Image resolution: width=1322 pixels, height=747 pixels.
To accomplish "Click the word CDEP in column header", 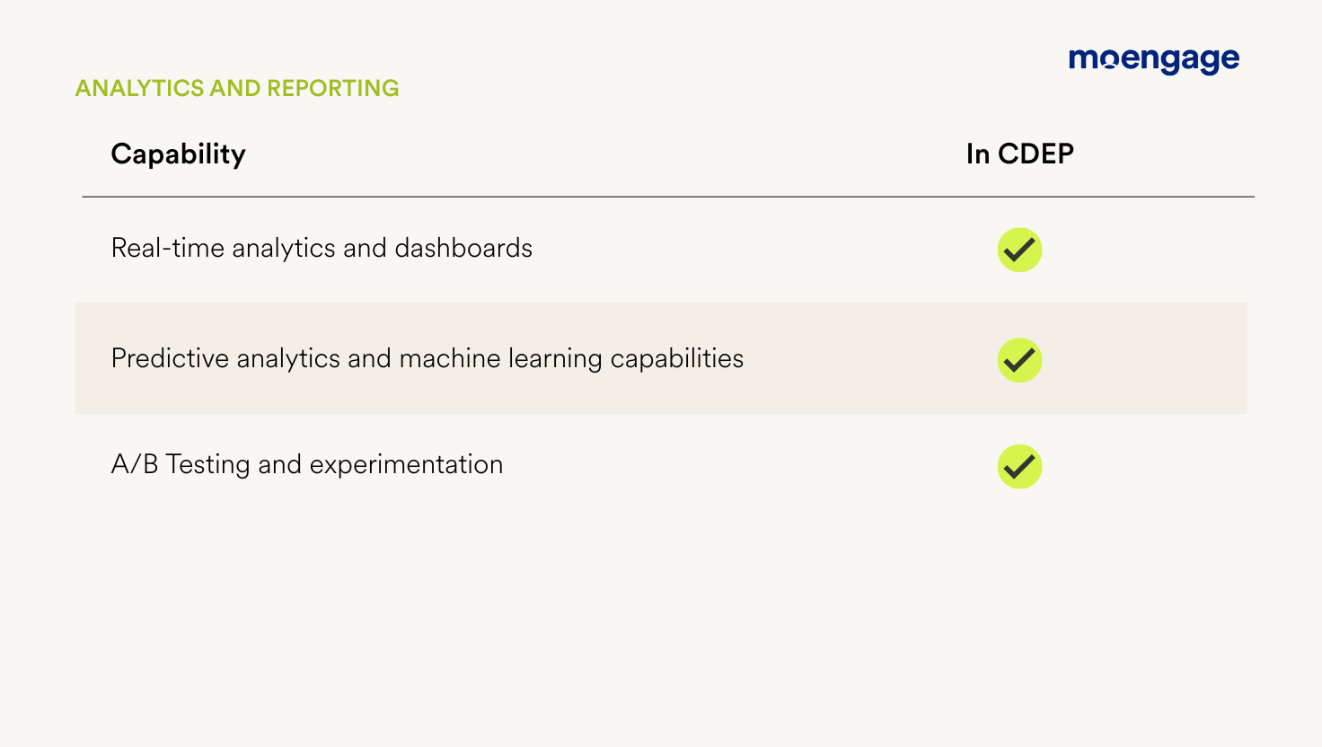I will (1036, 154).
